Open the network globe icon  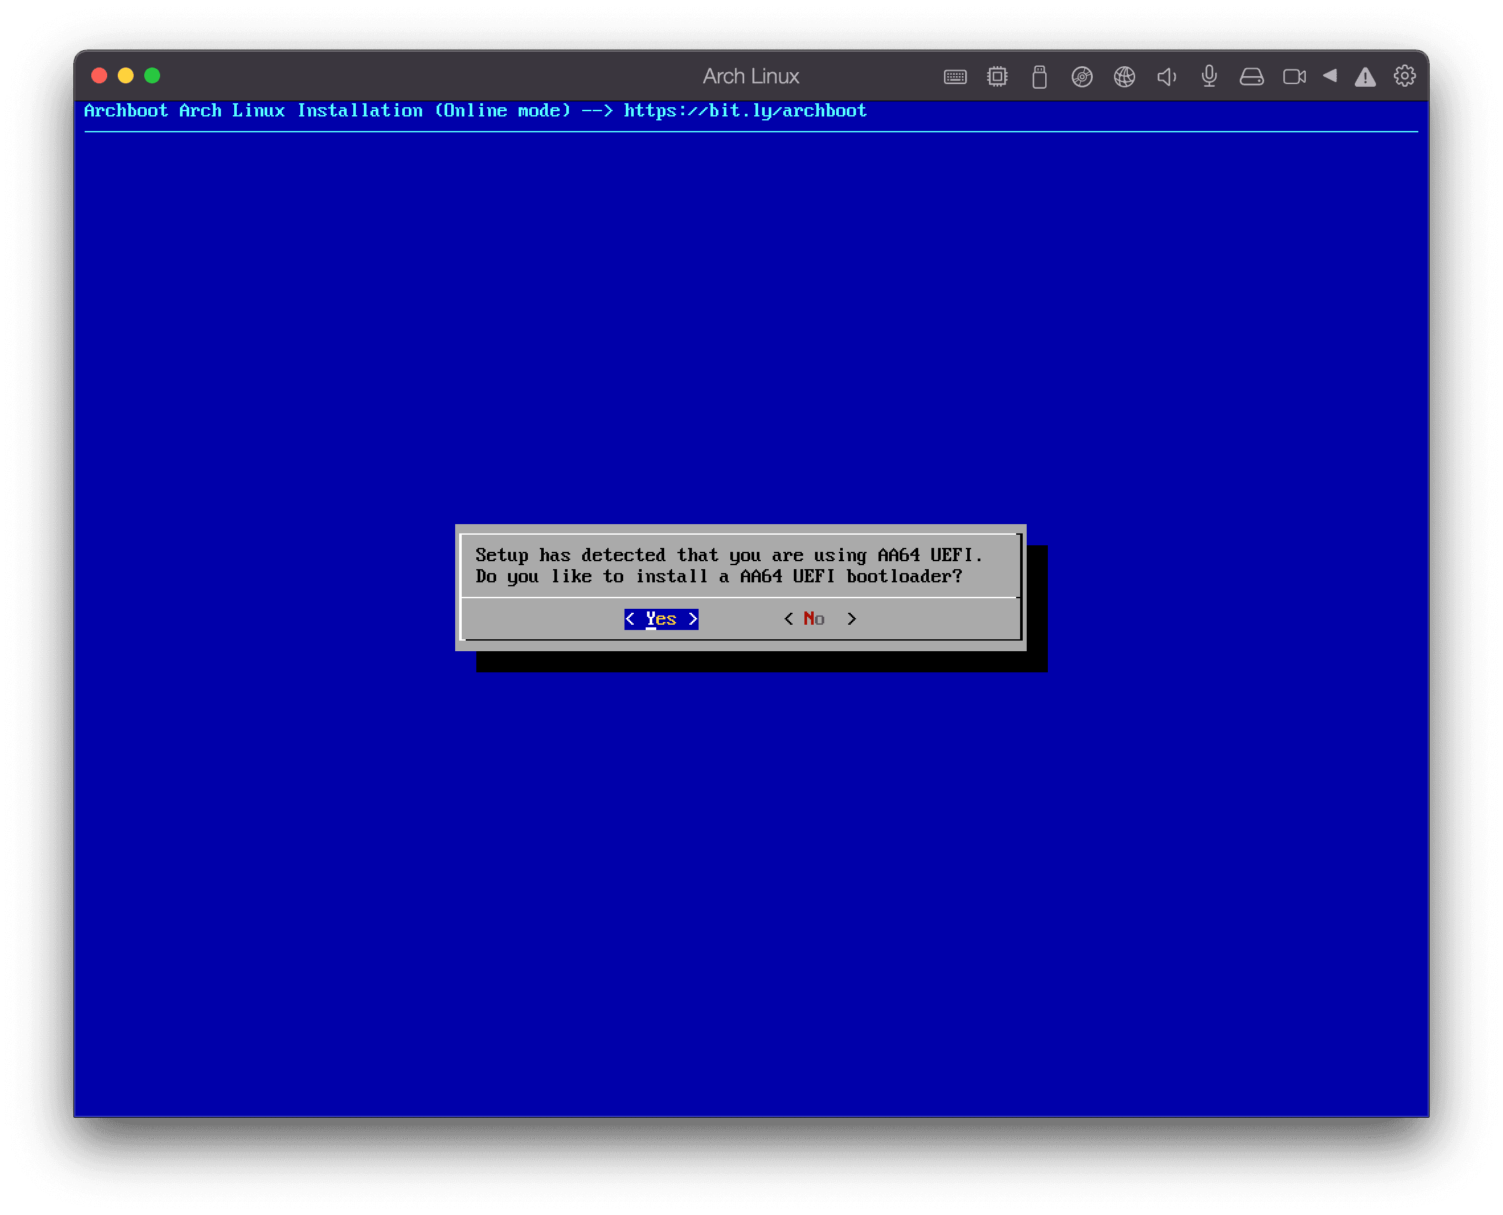(1125, 76)
